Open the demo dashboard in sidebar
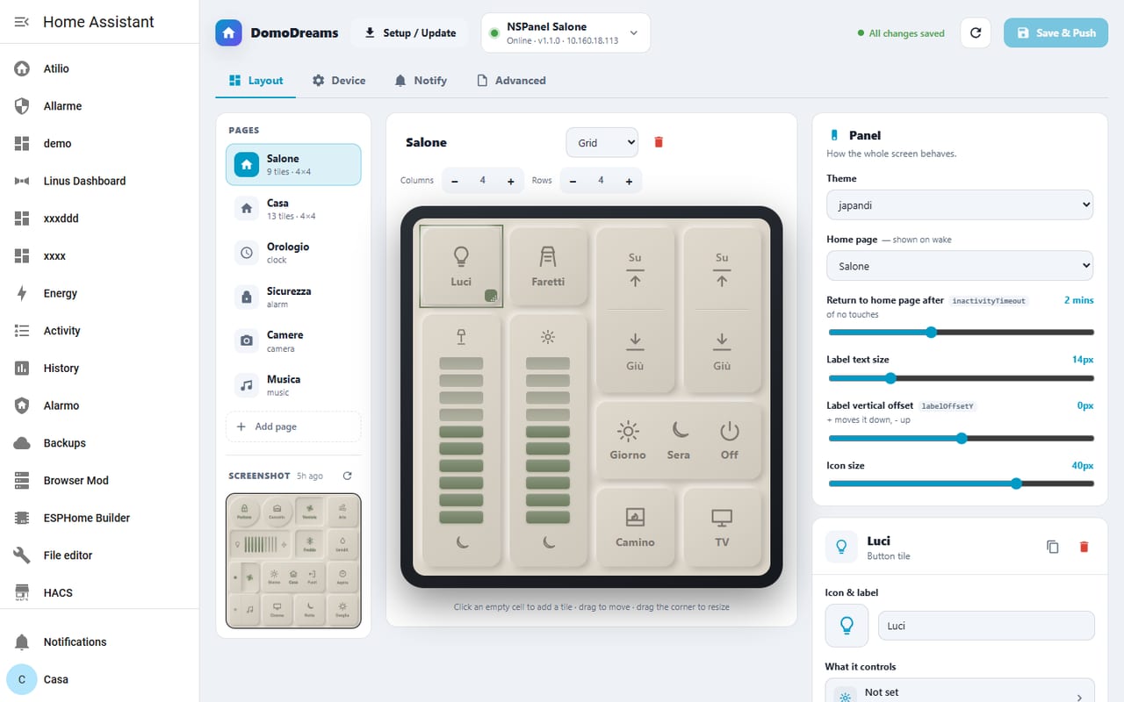1124x702 pixels. [x=99, y=143]
